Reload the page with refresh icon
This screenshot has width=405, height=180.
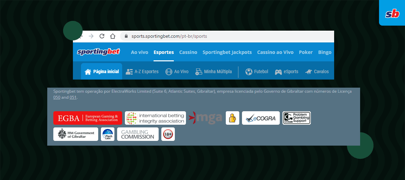[102, 36]
